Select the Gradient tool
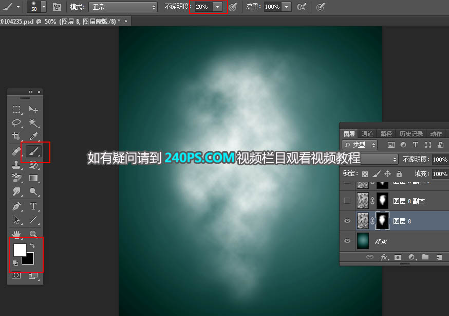Screen dimensions: 449x316 [33, 179]
